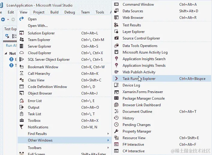
Task: Click the Object Browser icon
Action: [22, 93]
